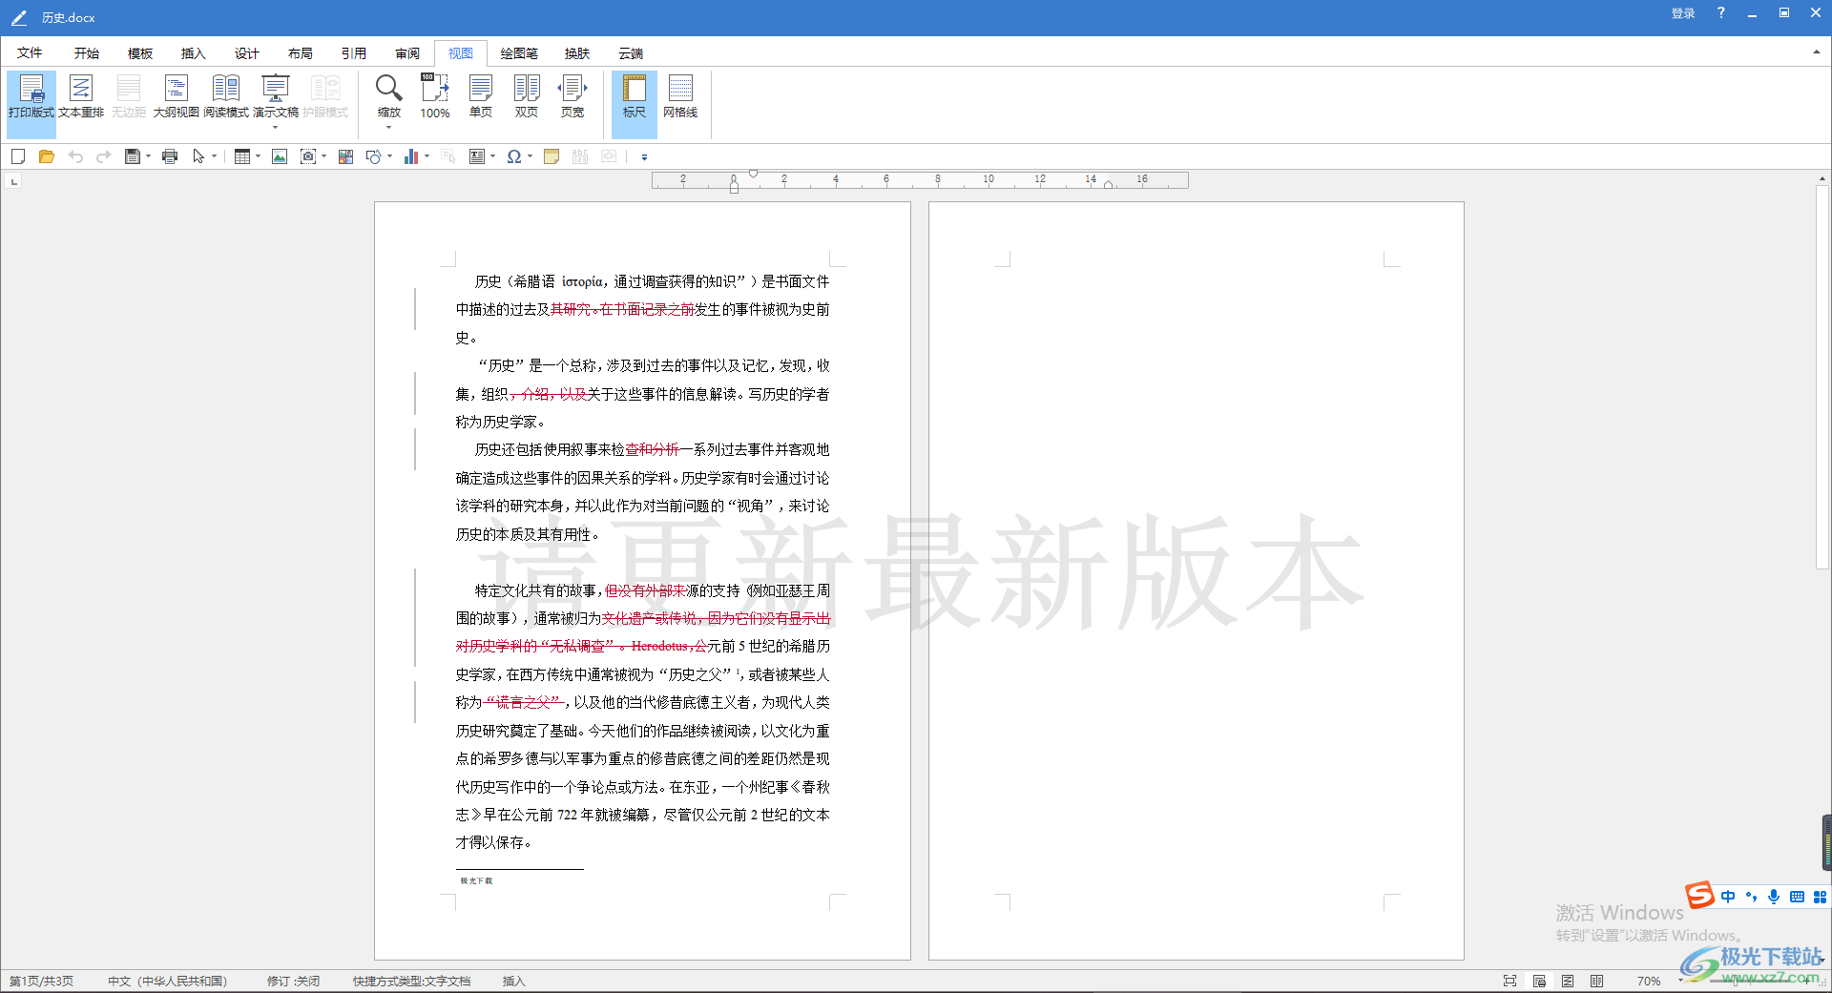The image size is (1832, 993).
Task: Open the 模板 tab
Action: coord(140,53)
